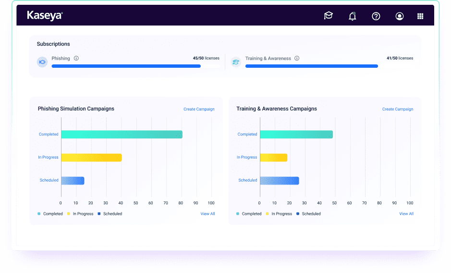Open the user account profile icon
Screen dimensions: 451x273
399,16
